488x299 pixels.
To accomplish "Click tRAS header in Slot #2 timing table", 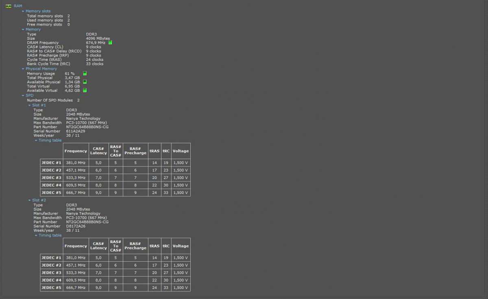I will click(x=155, y=246).
